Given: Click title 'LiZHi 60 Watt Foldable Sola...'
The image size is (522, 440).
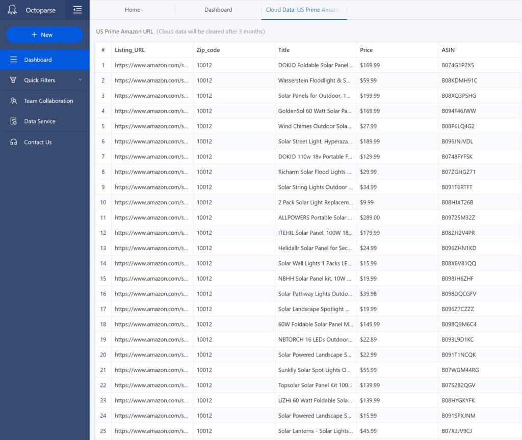Looking at the screenshot, I should [315, 400].
